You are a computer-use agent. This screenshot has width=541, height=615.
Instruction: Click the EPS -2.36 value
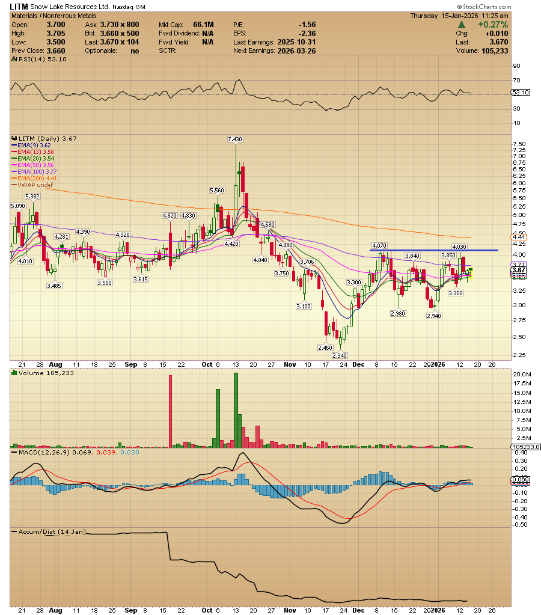click(307, 34)
